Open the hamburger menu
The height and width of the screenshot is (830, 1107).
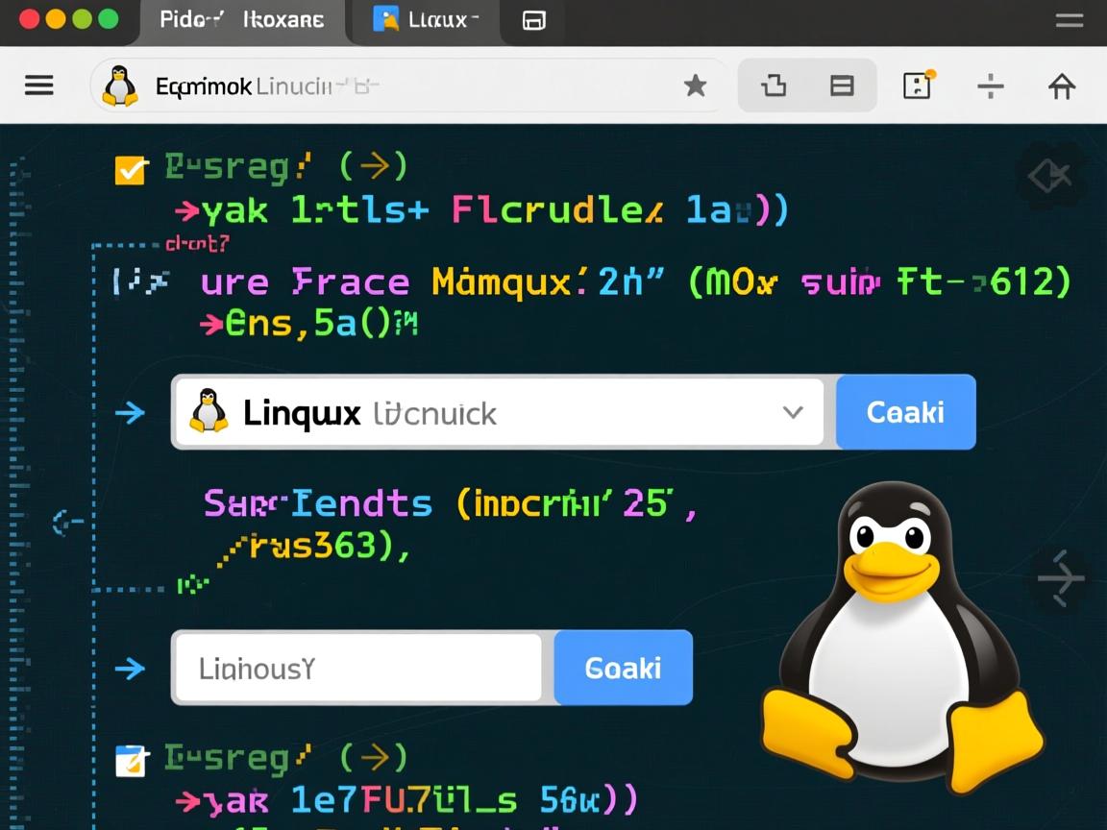coord(38,85)
